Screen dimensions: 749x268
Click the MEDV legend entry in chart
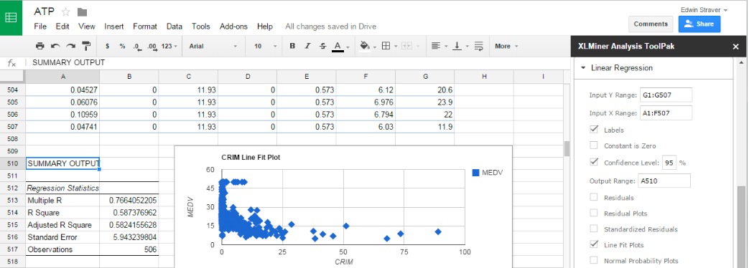click(487, 173)
